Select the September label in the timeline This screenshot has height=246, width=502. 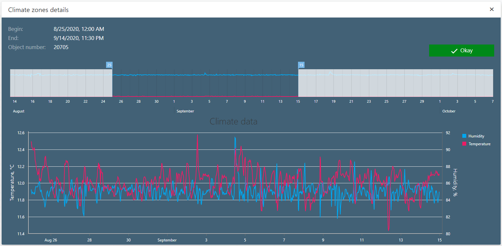coord(185,111)
